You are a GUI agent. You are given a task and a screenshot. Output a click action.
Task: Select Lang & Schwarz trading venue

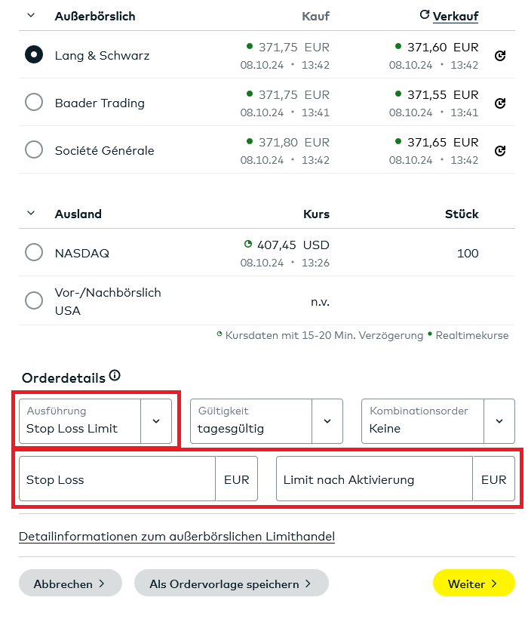[34, 55]
